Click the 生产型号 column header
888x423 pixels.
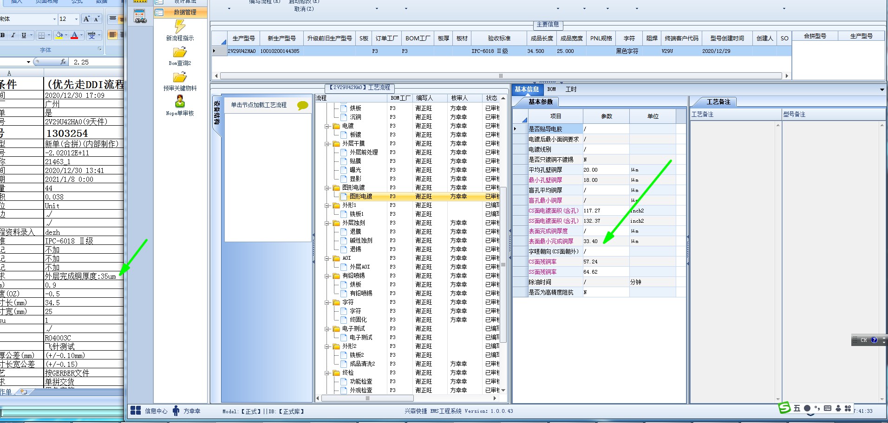pos(243,38)
